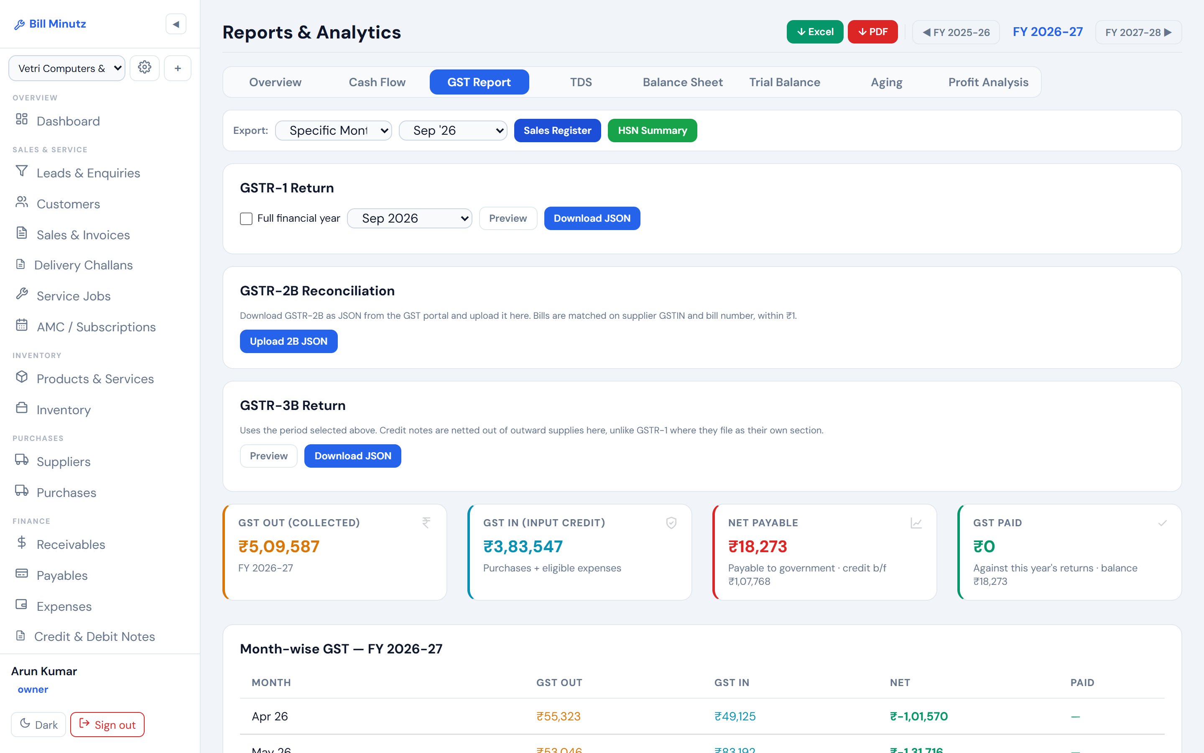Screen dimensions: 1204x753
Task: Add new company with plus icon
Action: tap(178, 68)
